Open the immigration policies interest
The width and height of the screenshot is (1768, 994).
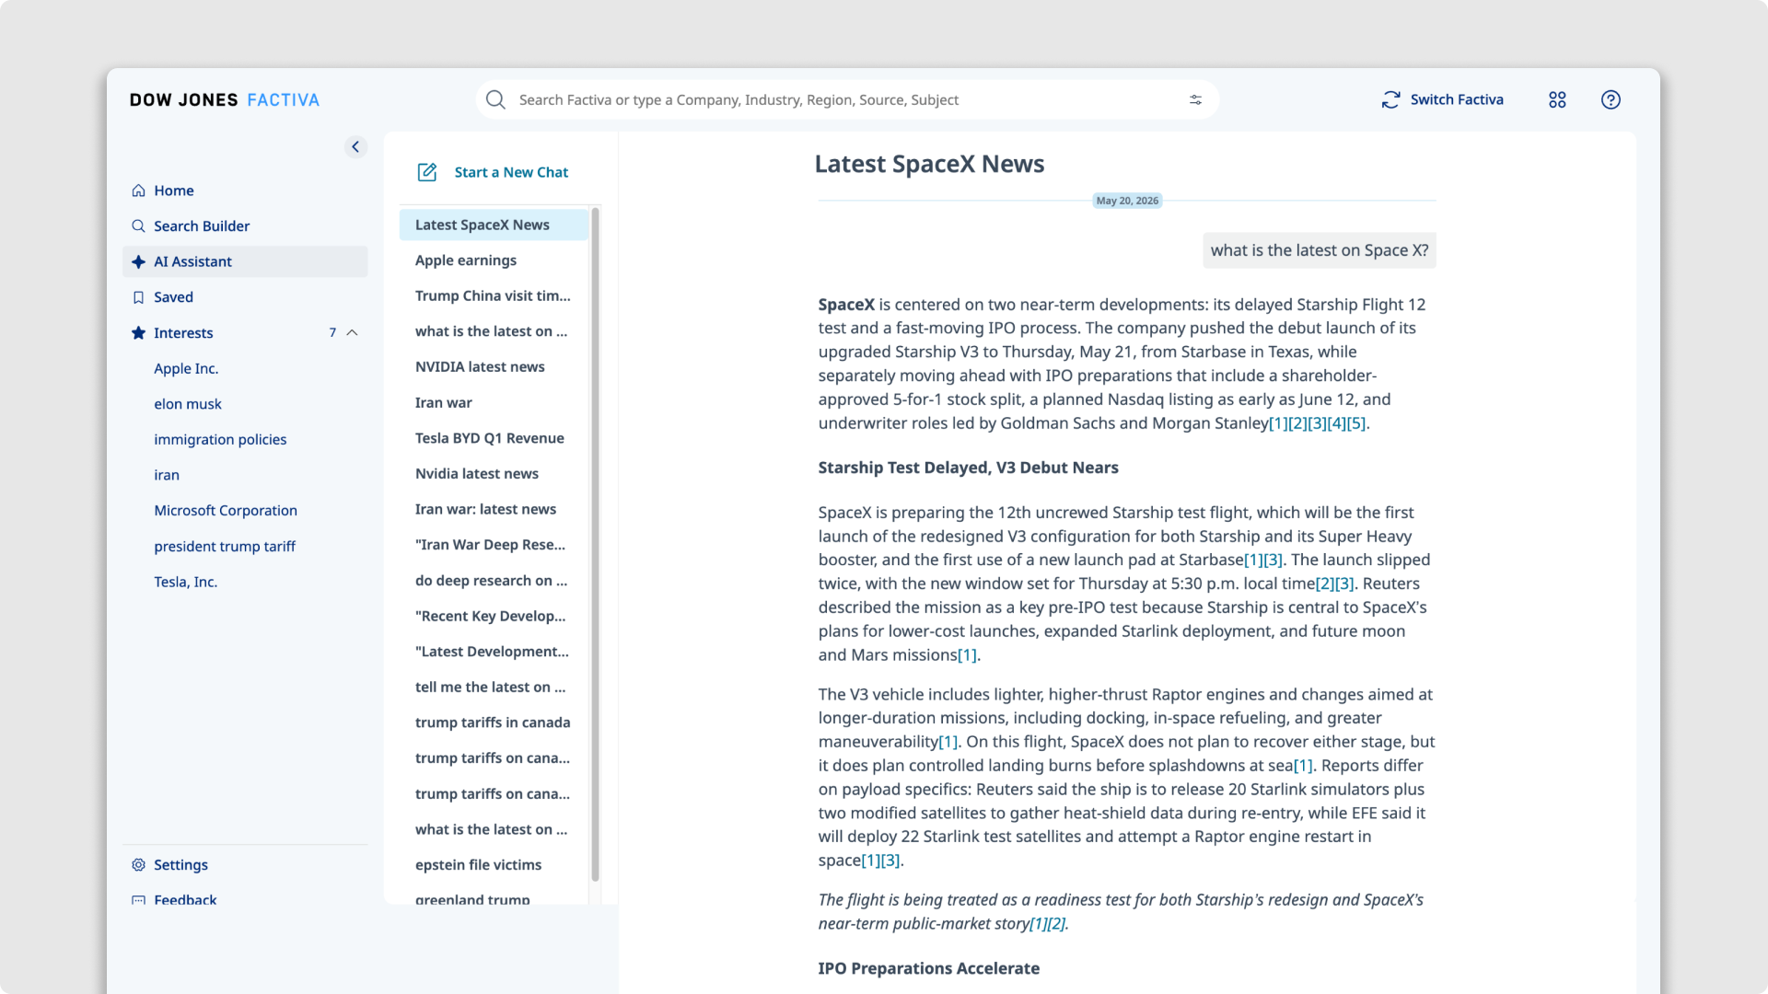pyautogui.click(x=220, y=440)
